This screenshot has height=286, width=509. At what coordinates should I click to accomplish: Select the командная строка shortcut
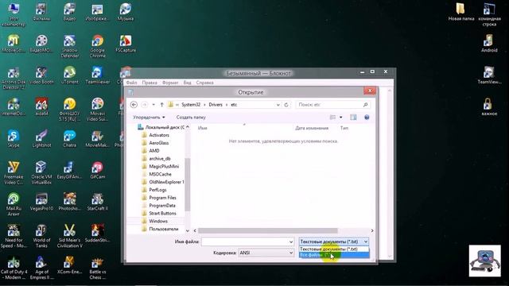click(x=489, y=14)
